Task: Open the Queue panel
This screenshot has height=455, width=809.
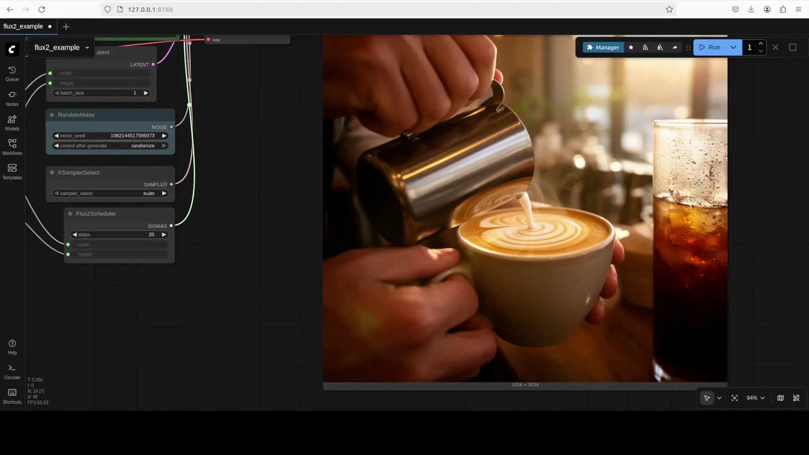Action: point(12,74)
